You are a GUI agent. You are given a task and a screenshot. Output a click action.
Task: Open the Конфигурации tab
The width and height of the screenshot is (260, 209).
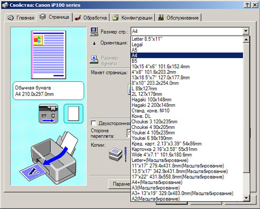click(133, 18)
